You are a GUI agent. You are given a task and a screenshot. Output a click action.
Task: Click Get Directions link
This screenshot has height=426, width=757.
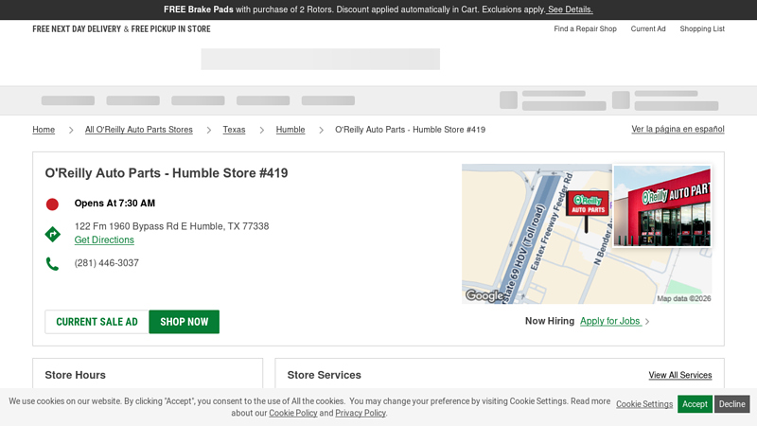(x=104, y=240)
